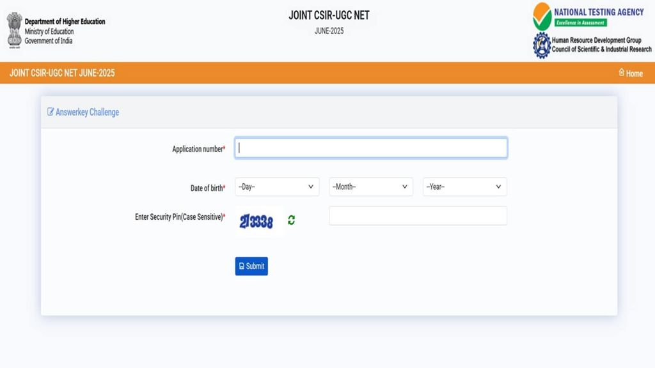Click the CSIR gear emblem logo
This screenshot has height=368, width=655.
[x=542, y=45]
